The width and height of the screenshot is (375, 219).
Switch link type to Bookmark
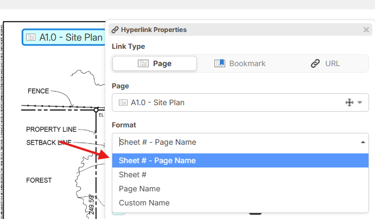click(240, 63)
